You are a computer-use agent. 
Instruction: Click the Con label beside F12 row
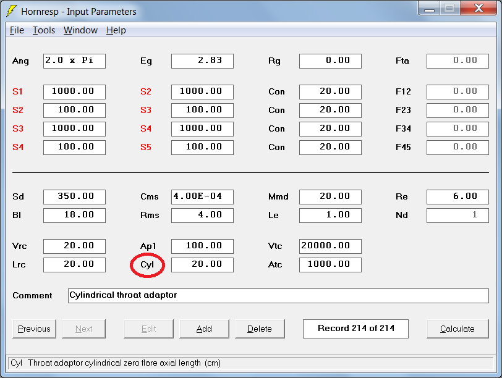tap(276, 92)
